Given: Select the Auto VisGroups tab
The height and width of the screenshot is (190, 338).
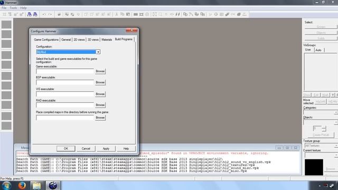Looking at the screenshot, I should (318, 50).
